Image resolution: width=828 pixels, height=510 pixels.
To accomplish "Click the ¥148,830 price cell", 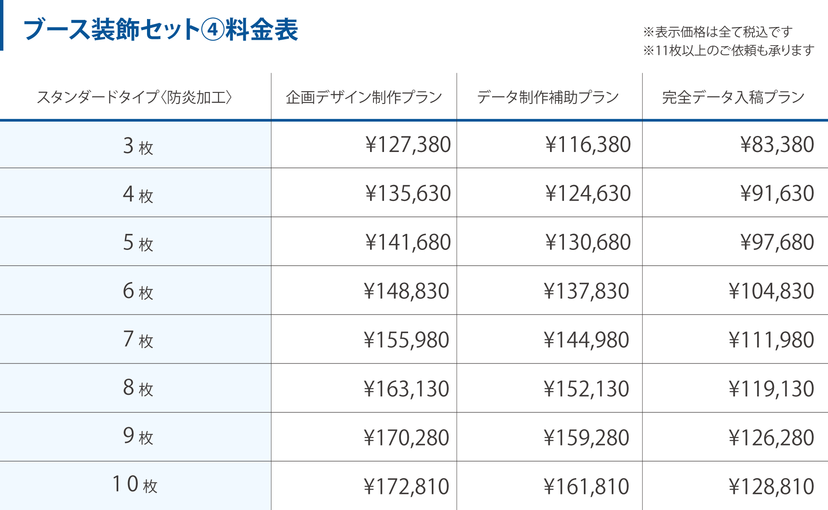I will (406, 291).
